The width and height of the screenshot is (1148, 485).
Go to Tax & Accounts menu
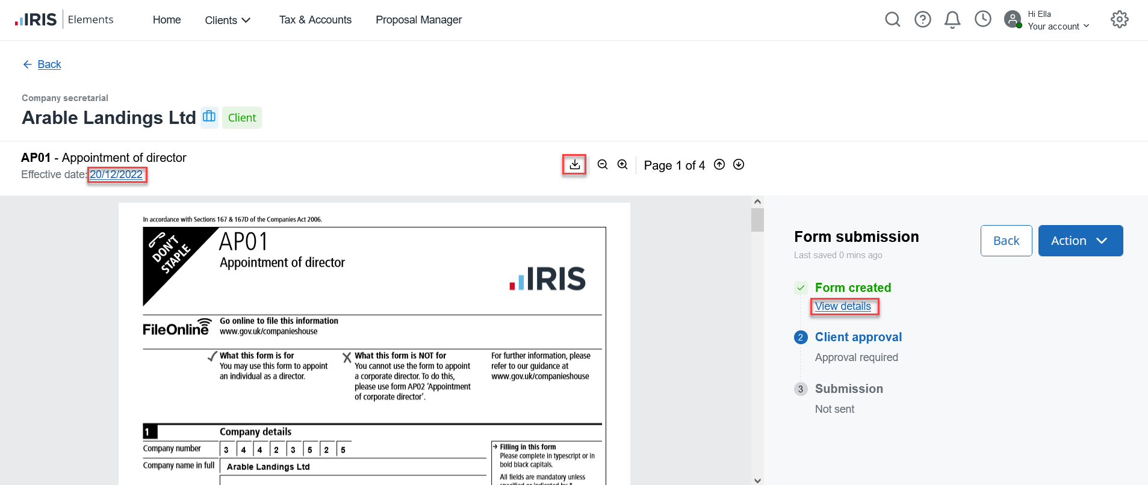click(315, 20)
